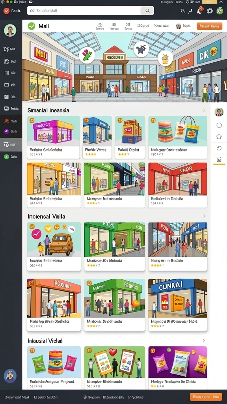227x404 pixels.
Task: Open the CUNKAI store thumbnail card
Action: point(178,305)
